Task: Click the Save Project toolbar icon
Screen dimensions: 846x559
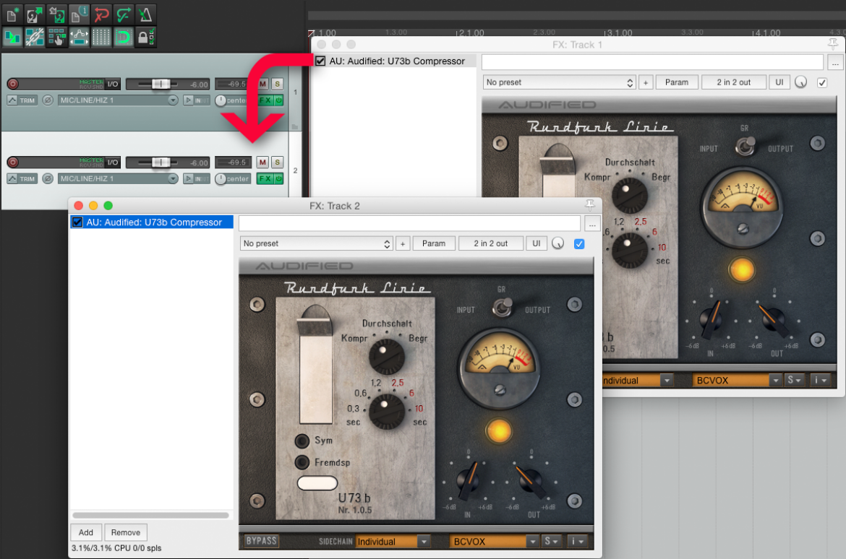Action: coord(56,14)
